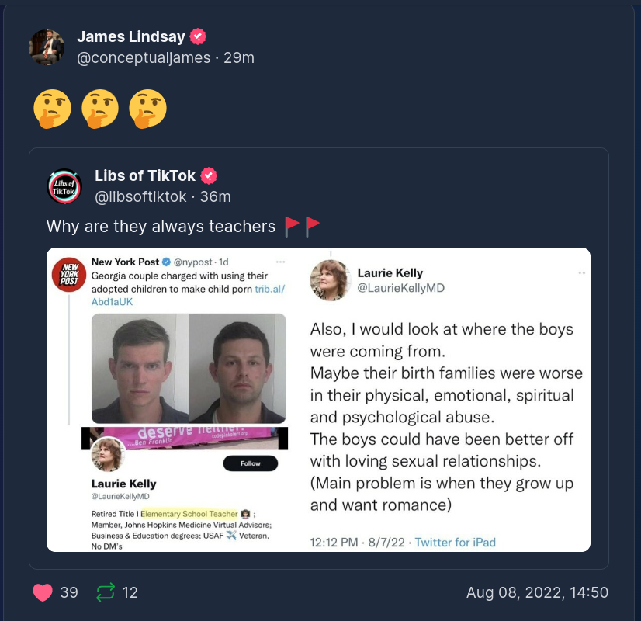Click the red flag emojis

[x=302, y=226]
